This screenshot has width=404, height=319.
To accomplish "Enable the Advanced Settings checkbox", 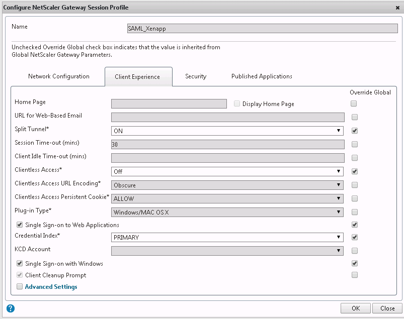I will [20, 287].
